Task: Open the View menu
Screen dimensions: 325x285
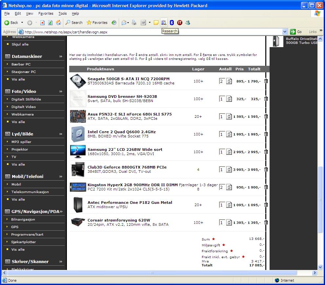Action: [30, 13]
